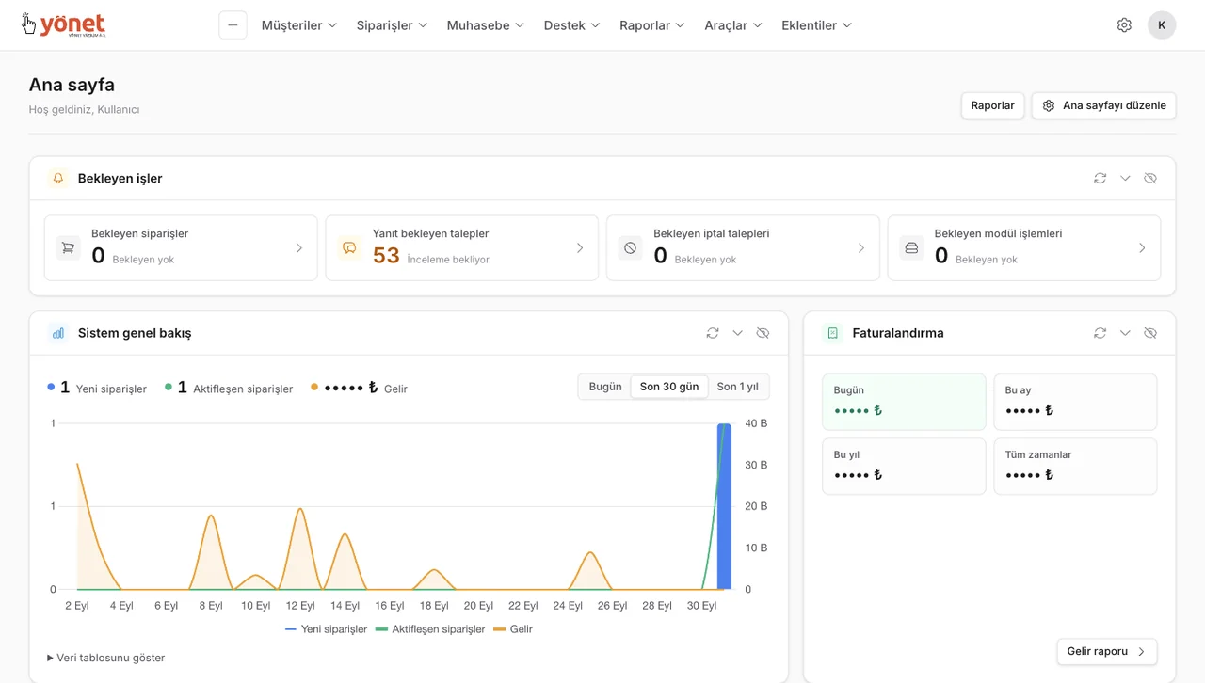Screen dimensions: 1205x683
Task: Refresh the Faturalandırma panel
Action: click(x=1100, y=333)
